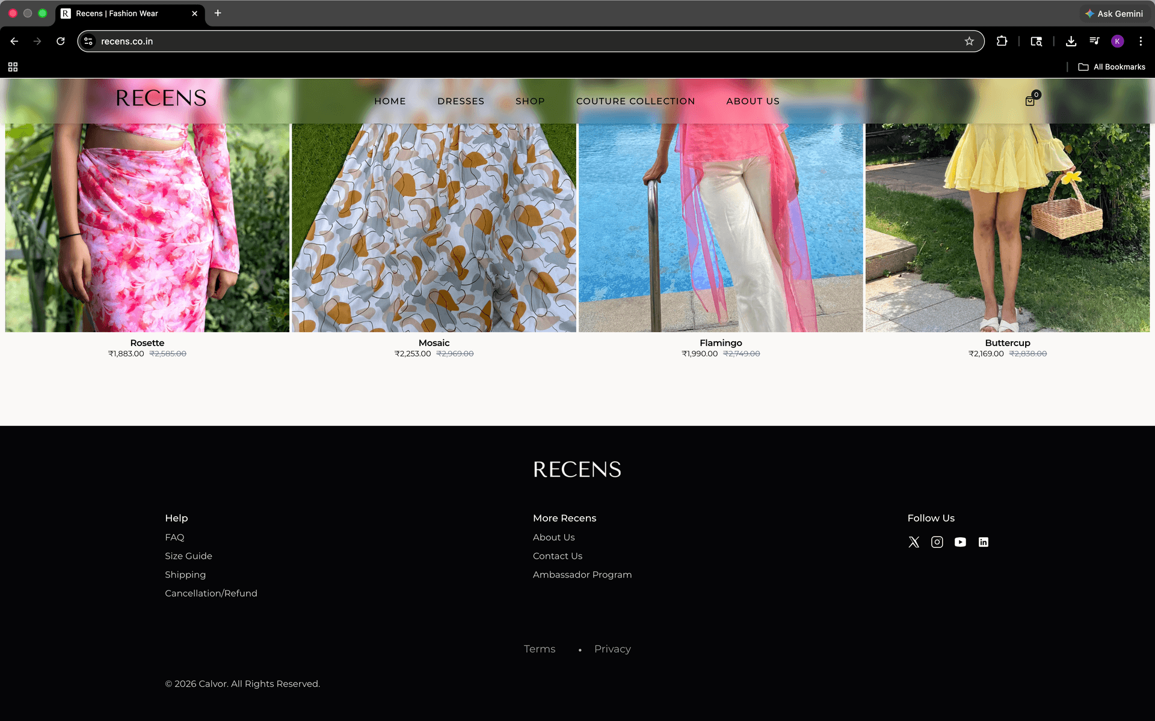1155x721 pixels.
Task: Open the Instagram social icon
Action: tap(937, 542)
